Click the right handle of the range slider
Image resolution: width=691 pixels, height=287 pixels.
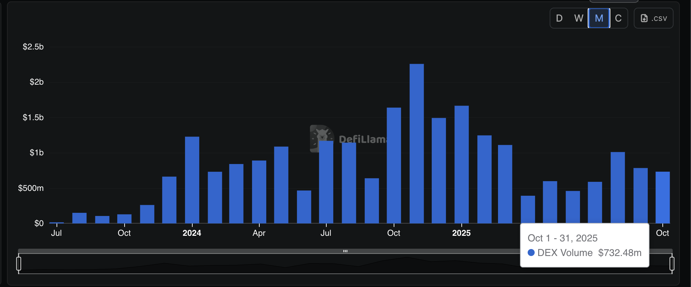click(672, 263)
